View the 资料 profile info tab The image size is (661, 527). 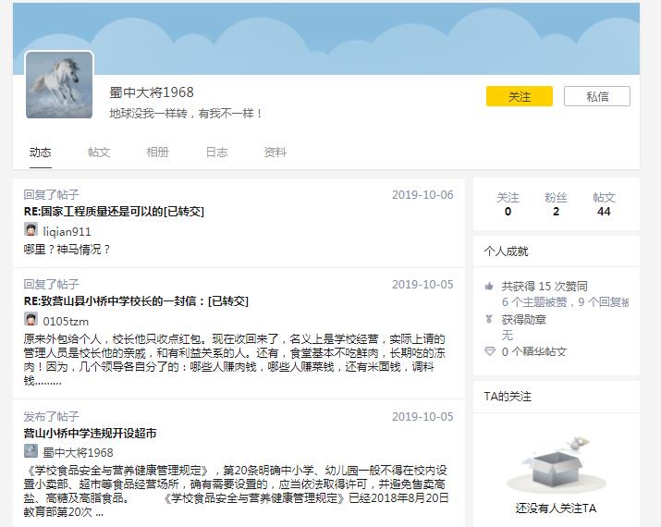coord(275,153)
